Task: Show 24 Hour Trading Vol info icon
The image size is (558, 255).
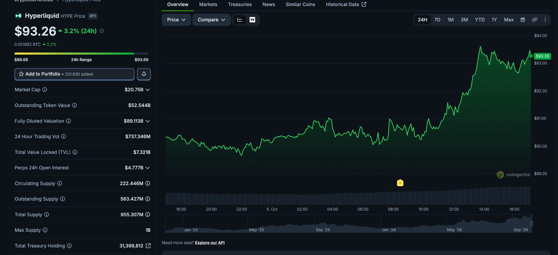Action: (x=63, y=136)
